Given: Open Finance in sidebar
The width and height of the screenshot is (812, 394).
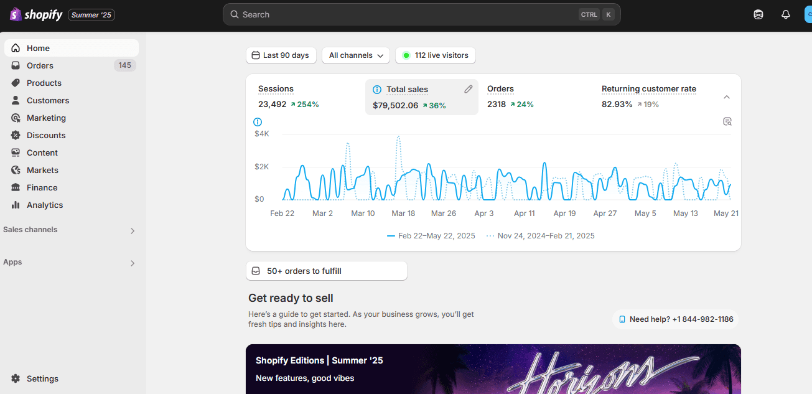Looking at the screenshot, I should 72,187.
